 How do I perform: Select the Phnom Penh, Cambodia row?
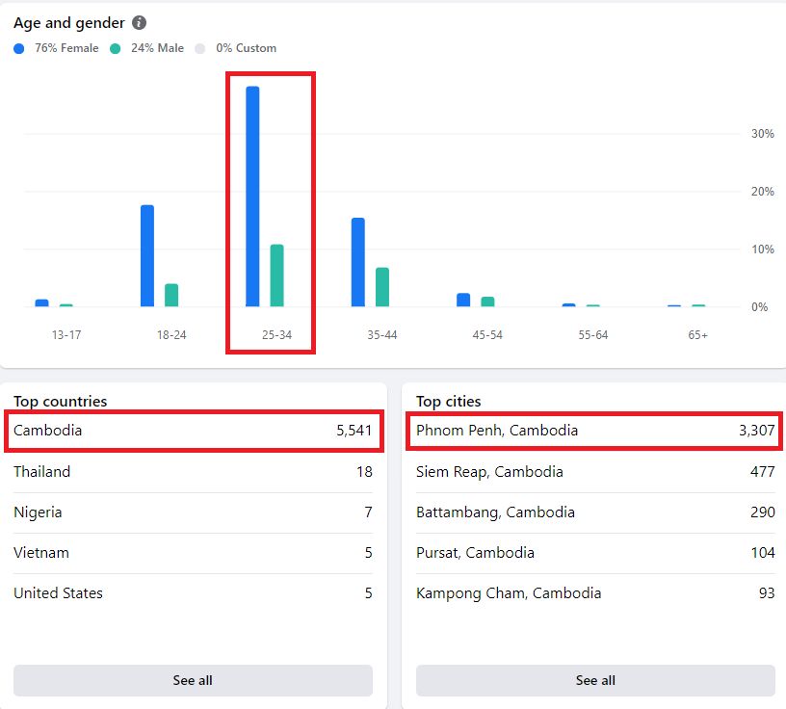[595, 431]
